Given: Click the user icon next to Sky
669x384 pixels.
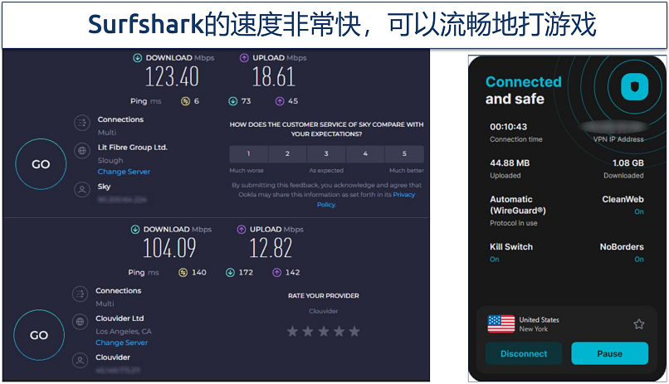Looking at the screenshot, I should click(x=82, y=190).
